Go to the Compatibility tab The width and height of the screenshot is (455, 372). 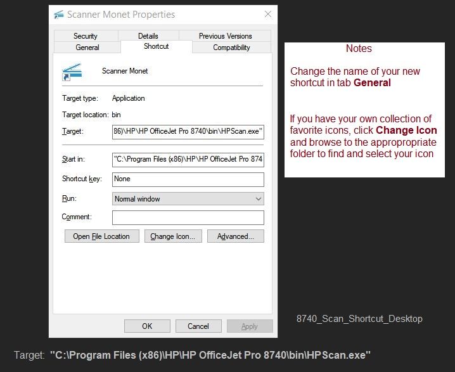(231, 48)
